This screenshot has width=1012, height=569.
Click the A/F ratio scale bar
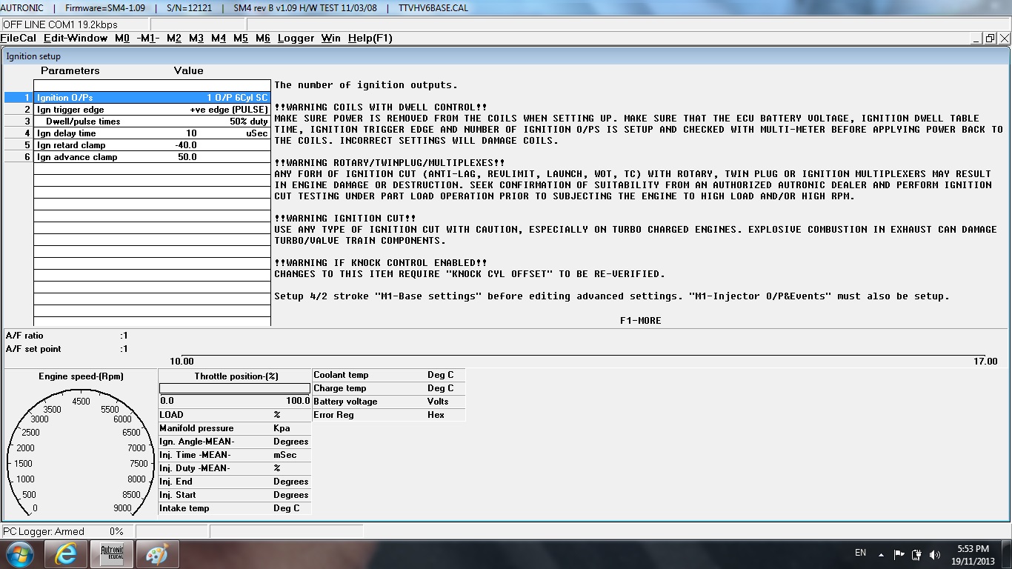[583, 356]
